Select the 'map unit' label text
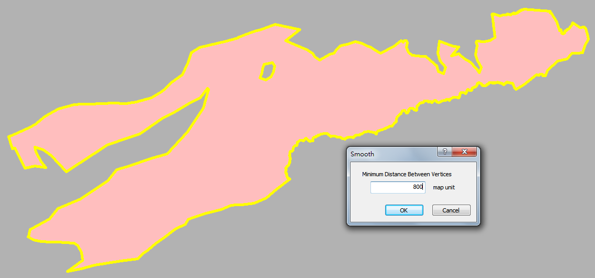595x278 pixels. (x=443, y=187)
